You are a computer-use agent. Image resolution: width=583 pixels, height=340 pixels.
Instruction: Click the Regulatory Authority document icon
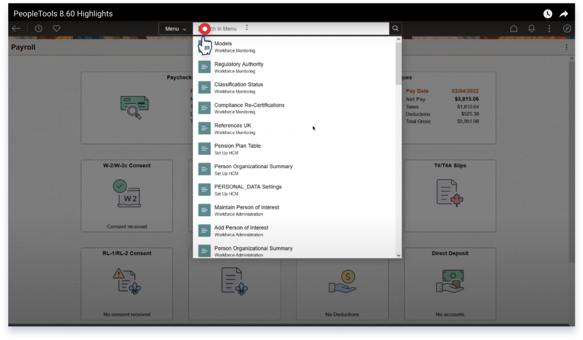[205, 67]
